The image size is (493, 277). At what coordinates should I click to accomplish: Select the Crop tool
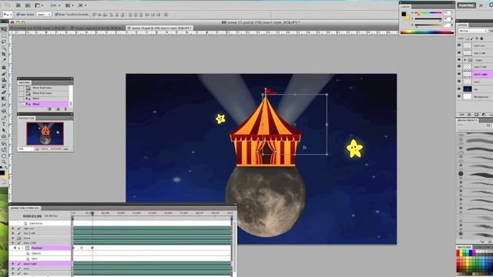point(4,54)
